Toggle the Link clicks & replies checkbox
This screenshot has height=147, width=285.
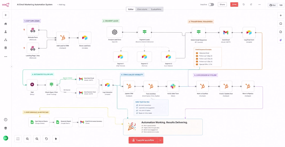(137, 110)
